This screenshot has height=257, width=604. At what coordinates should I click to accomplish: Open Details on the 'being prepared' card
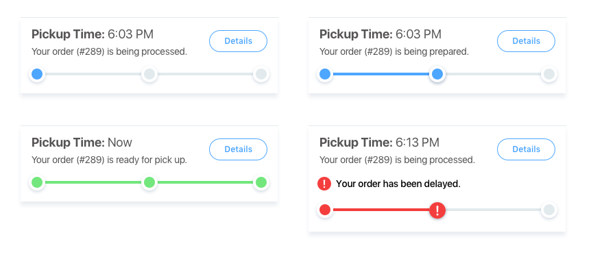[527, 41]
